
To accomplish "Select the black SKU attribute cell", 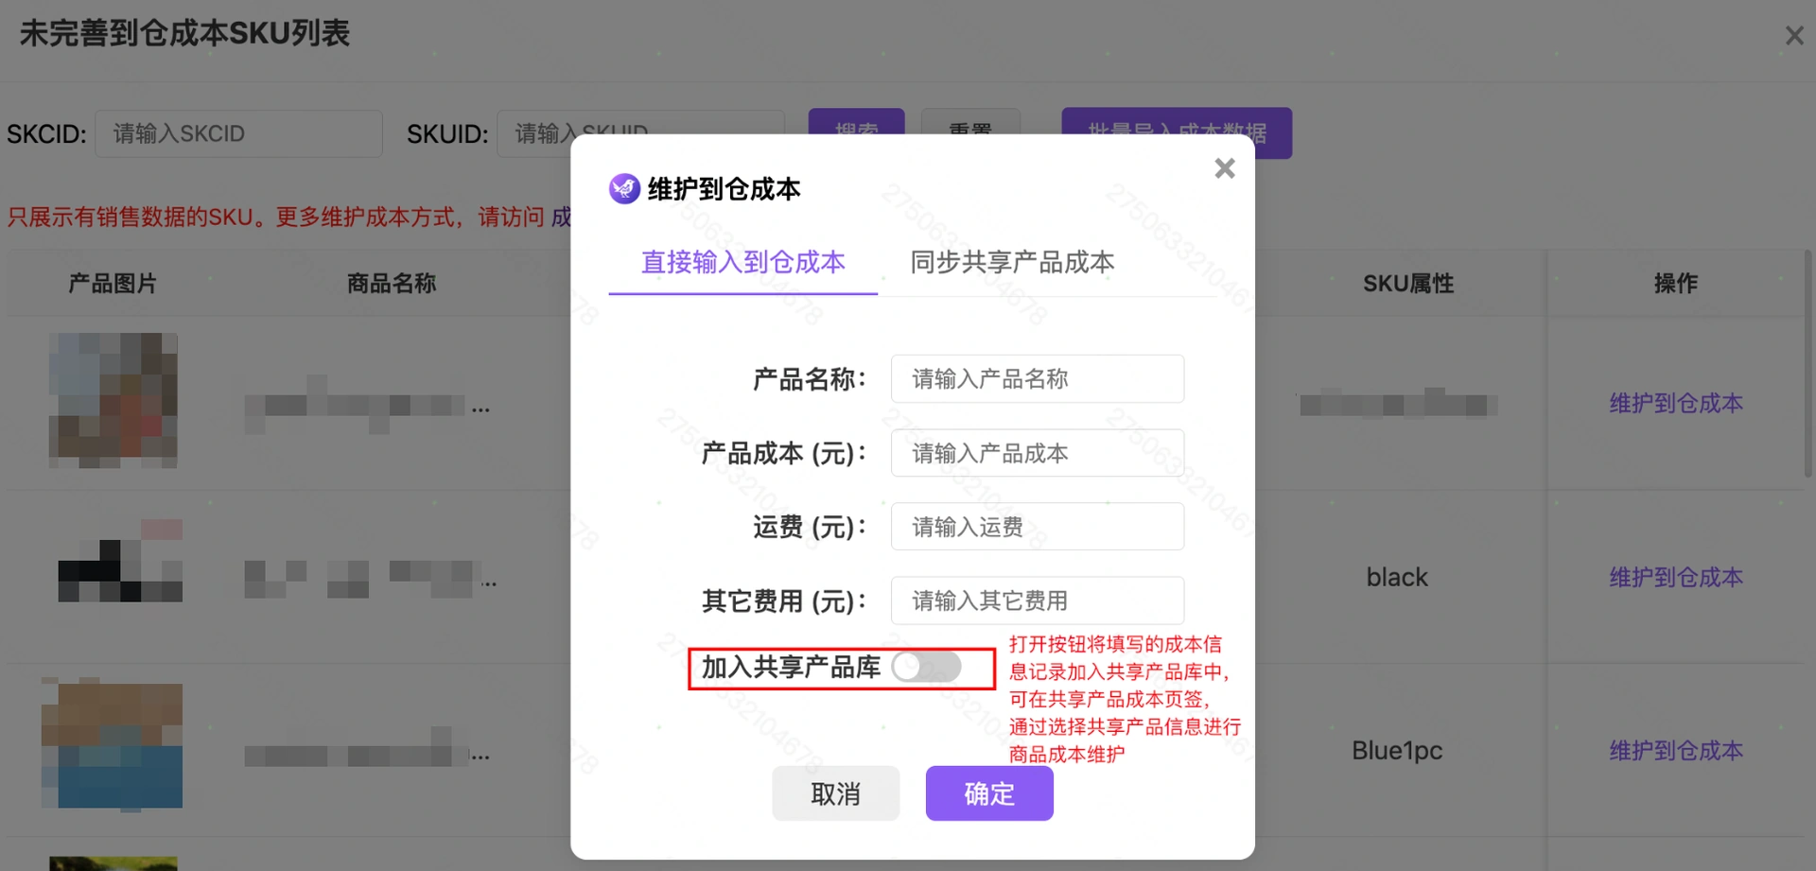I will (1397, 577).
